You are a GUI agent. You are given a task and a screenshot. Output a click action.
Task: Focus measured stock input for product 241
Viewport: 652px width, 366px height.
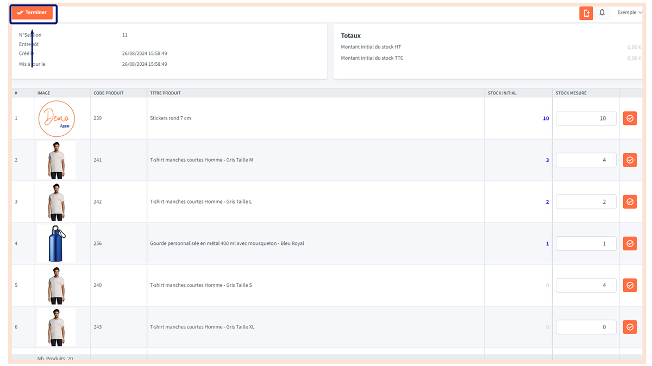[586, 160]
